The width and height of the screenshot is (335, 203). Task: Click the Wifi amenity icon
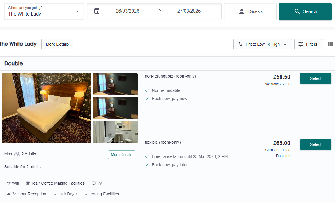(9, 183)
